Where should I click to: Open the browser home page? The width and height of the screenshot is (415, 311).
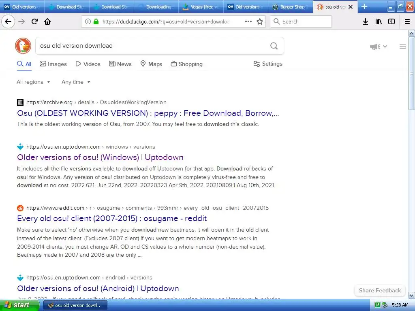[47, 21]
